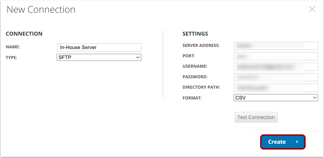Click the CONNECTION section heading

pos(24,34)
